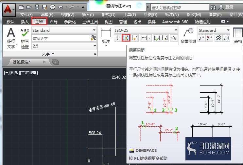
Task: Open the multileader style Standard dropdown
Action: point(214,30)
